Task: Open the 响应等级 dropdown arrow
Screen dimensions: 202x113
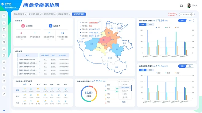Action: pos(93,26)
